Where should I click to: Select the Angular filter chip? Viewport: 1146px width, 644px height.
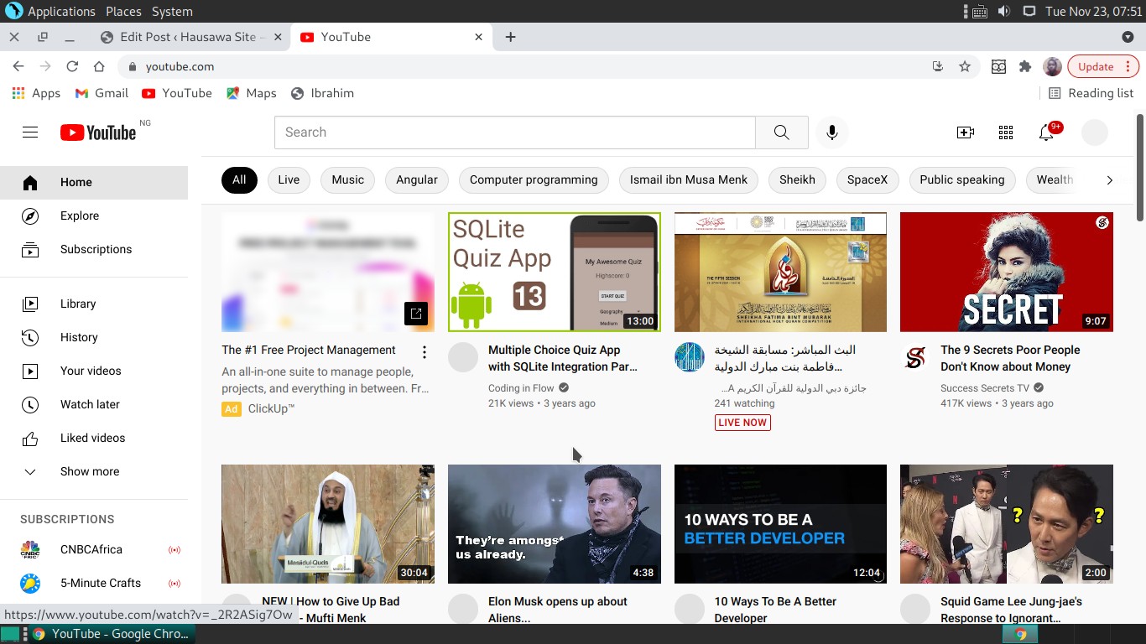417,179
